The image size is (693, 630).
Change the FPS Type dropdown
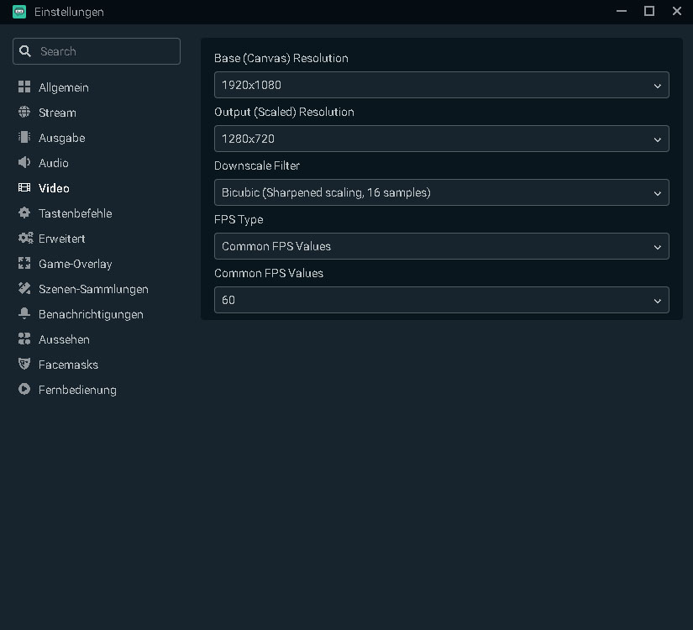[441, 246]
